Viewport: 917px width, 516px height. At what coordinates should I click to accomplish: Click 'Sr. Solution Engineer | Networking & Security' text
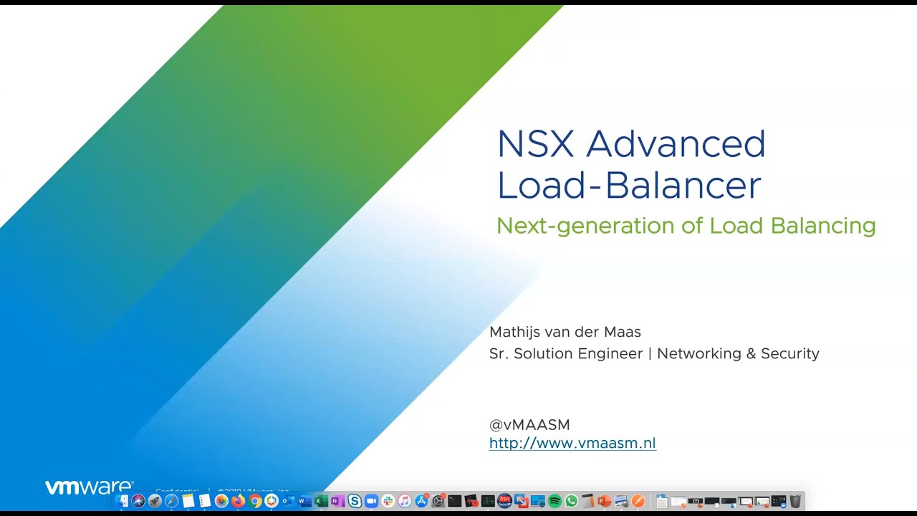(654, 354)
